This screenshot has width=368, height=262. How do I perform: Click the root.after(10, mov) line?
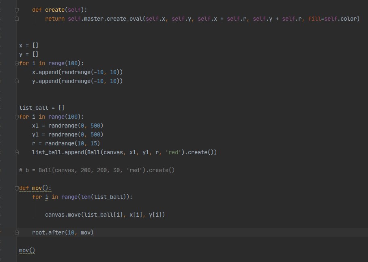62,232
